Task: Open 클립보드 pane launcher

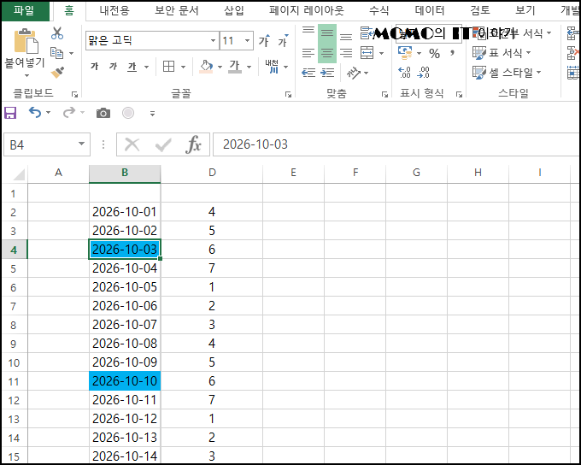Action: point(74,95)
